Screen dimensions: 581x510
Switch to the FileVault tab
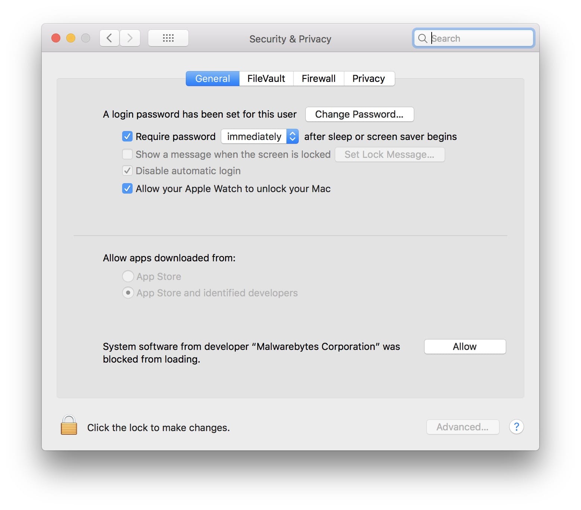(266, 79)
